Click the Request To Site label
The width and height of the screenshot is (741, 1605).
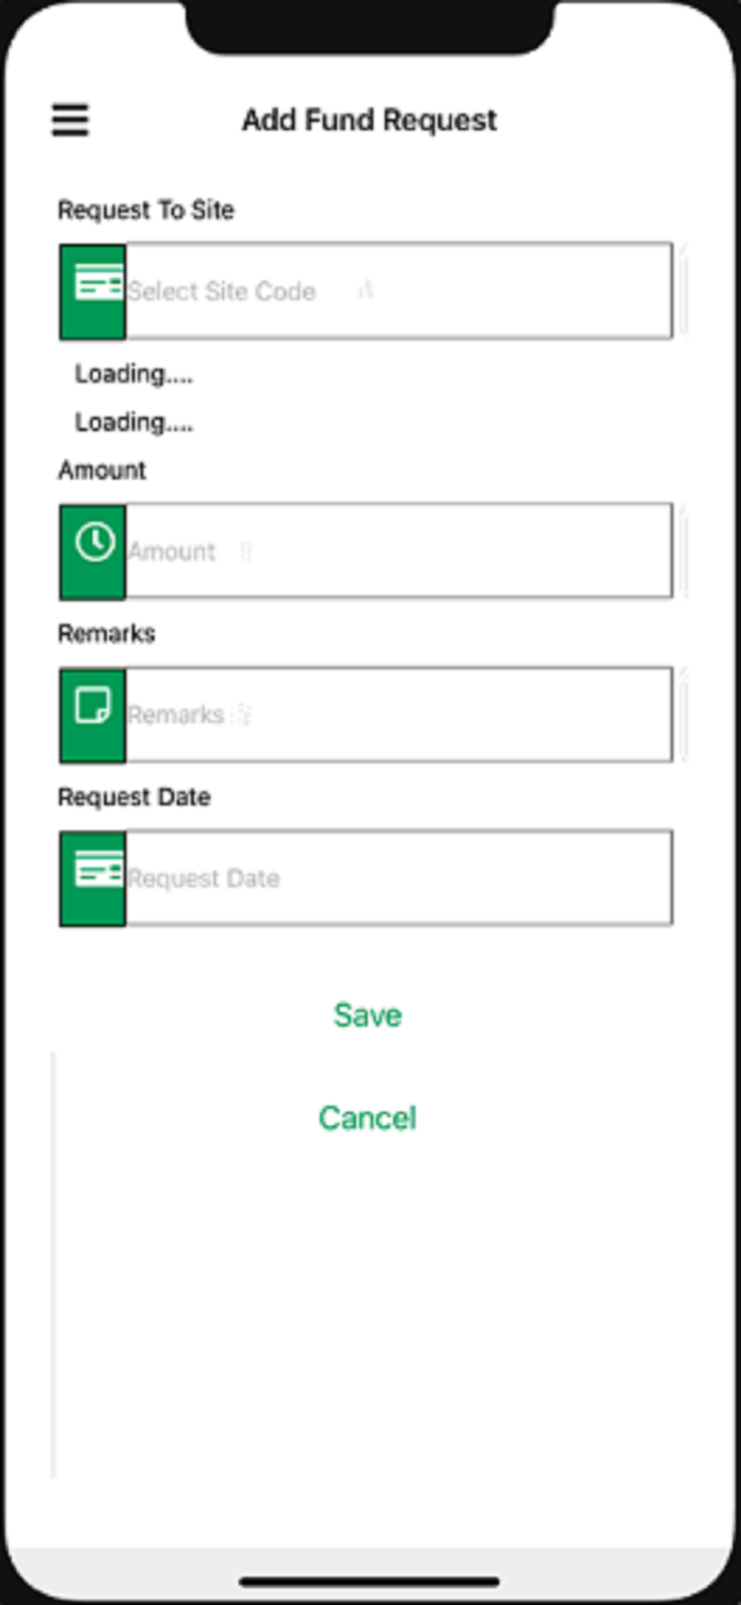(146, 210)
